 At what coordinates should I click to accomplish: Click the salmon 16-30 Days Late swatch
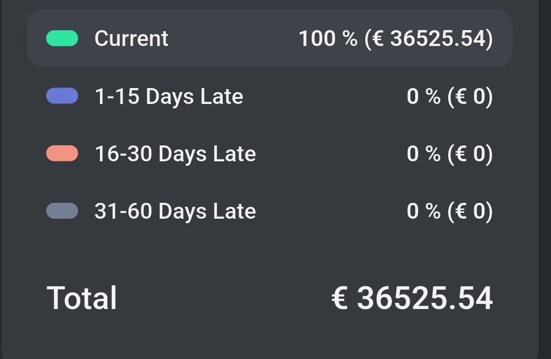tap(62, 153)
